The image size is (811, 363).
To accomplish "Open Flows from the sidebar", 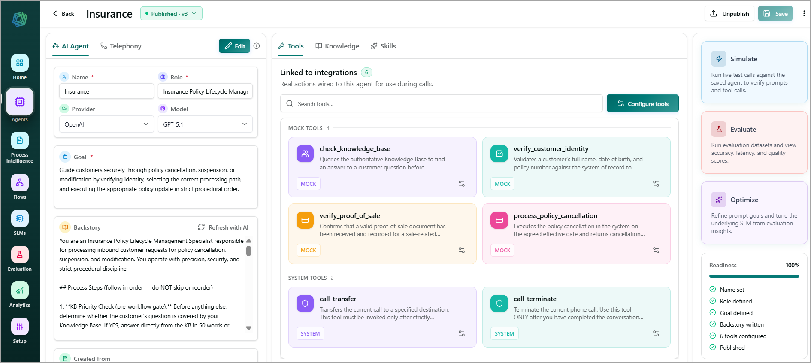I will coord(20,187).
